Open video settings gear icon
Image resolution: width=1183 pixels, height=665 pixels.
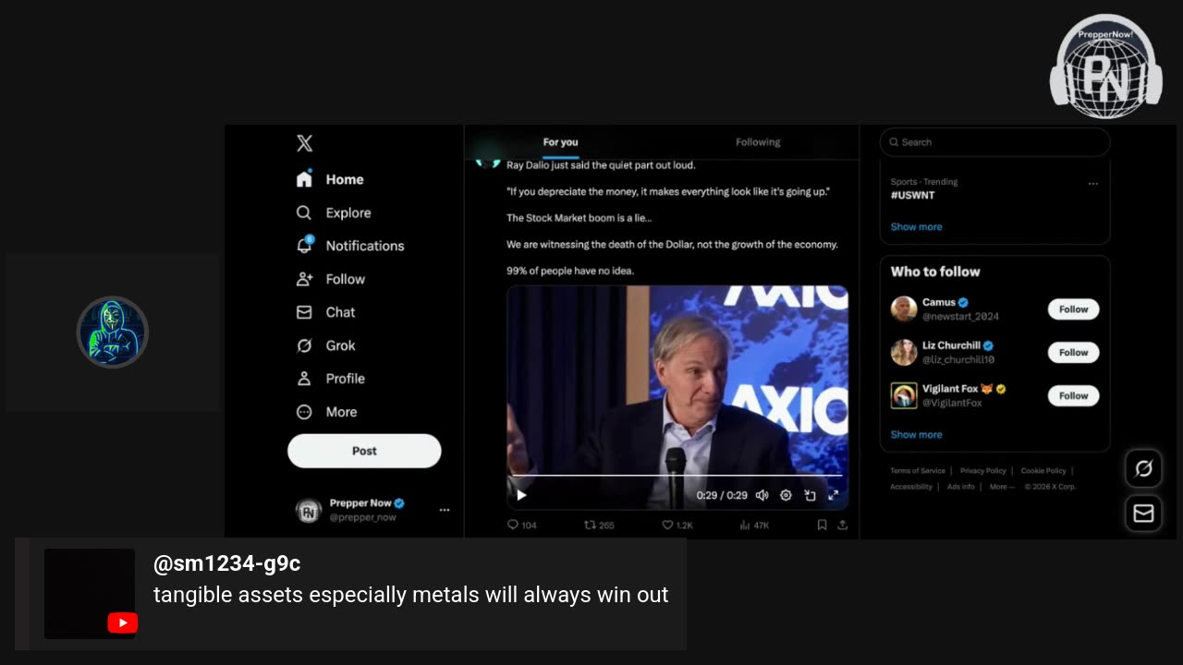(x=786, y=495)
